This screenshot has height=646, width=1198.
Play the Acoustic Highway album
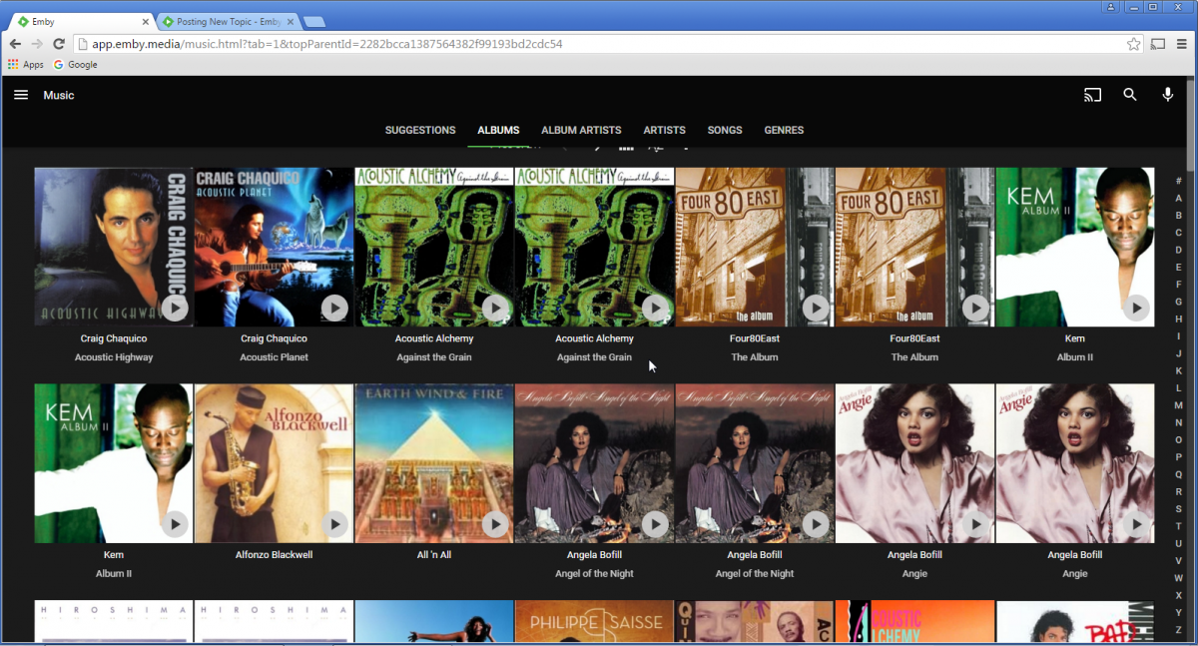point(175,309)
